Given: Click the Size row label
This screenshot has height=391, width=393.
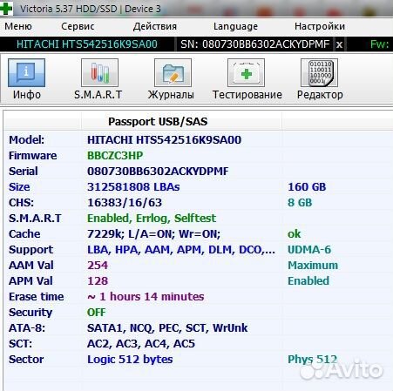Looking at the screenshot, I should tap(19, 187).
